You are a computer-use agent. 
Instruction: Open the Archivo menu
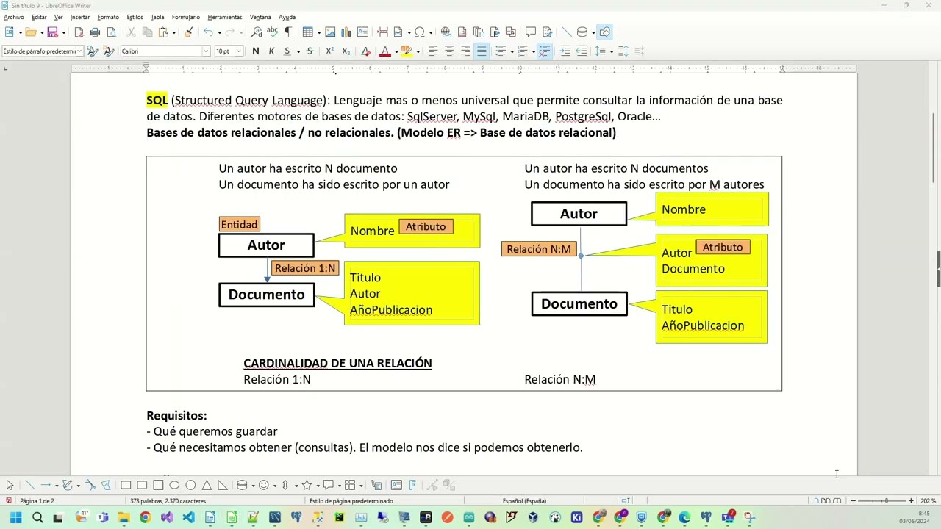(14, 17)
